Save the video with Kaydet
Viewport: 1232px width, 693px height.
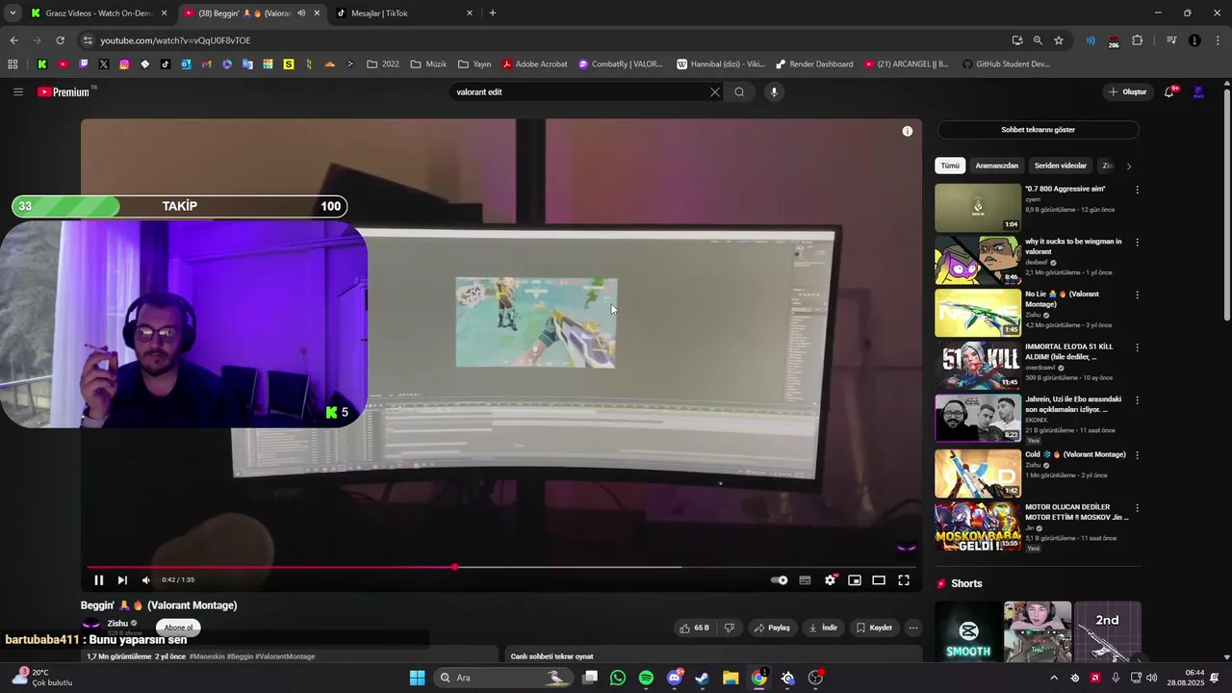[x=874, y=628]
